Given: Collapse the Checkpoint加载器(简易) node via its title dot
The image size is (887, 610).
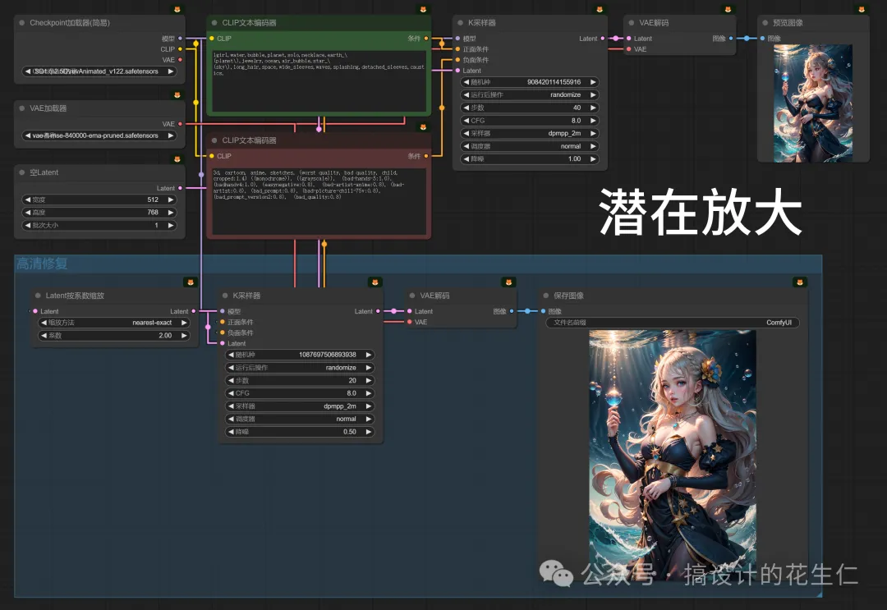Looking at the screenshot, I should point(22,23).
